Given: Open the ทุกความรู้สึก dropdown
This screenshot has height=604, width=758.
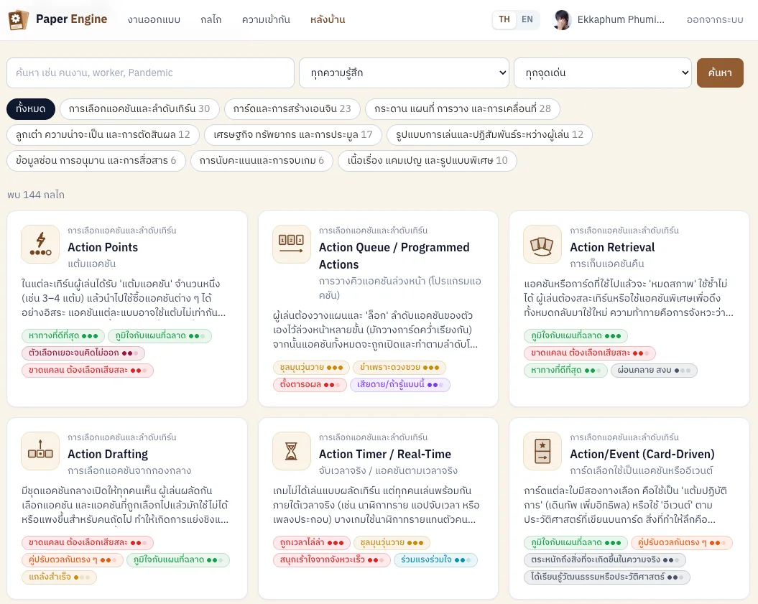Looking at the screenshot, I should click(404, 73).
